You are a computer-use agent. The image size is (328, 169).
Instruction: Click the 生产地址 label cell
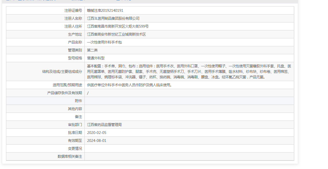click(46, 34)
